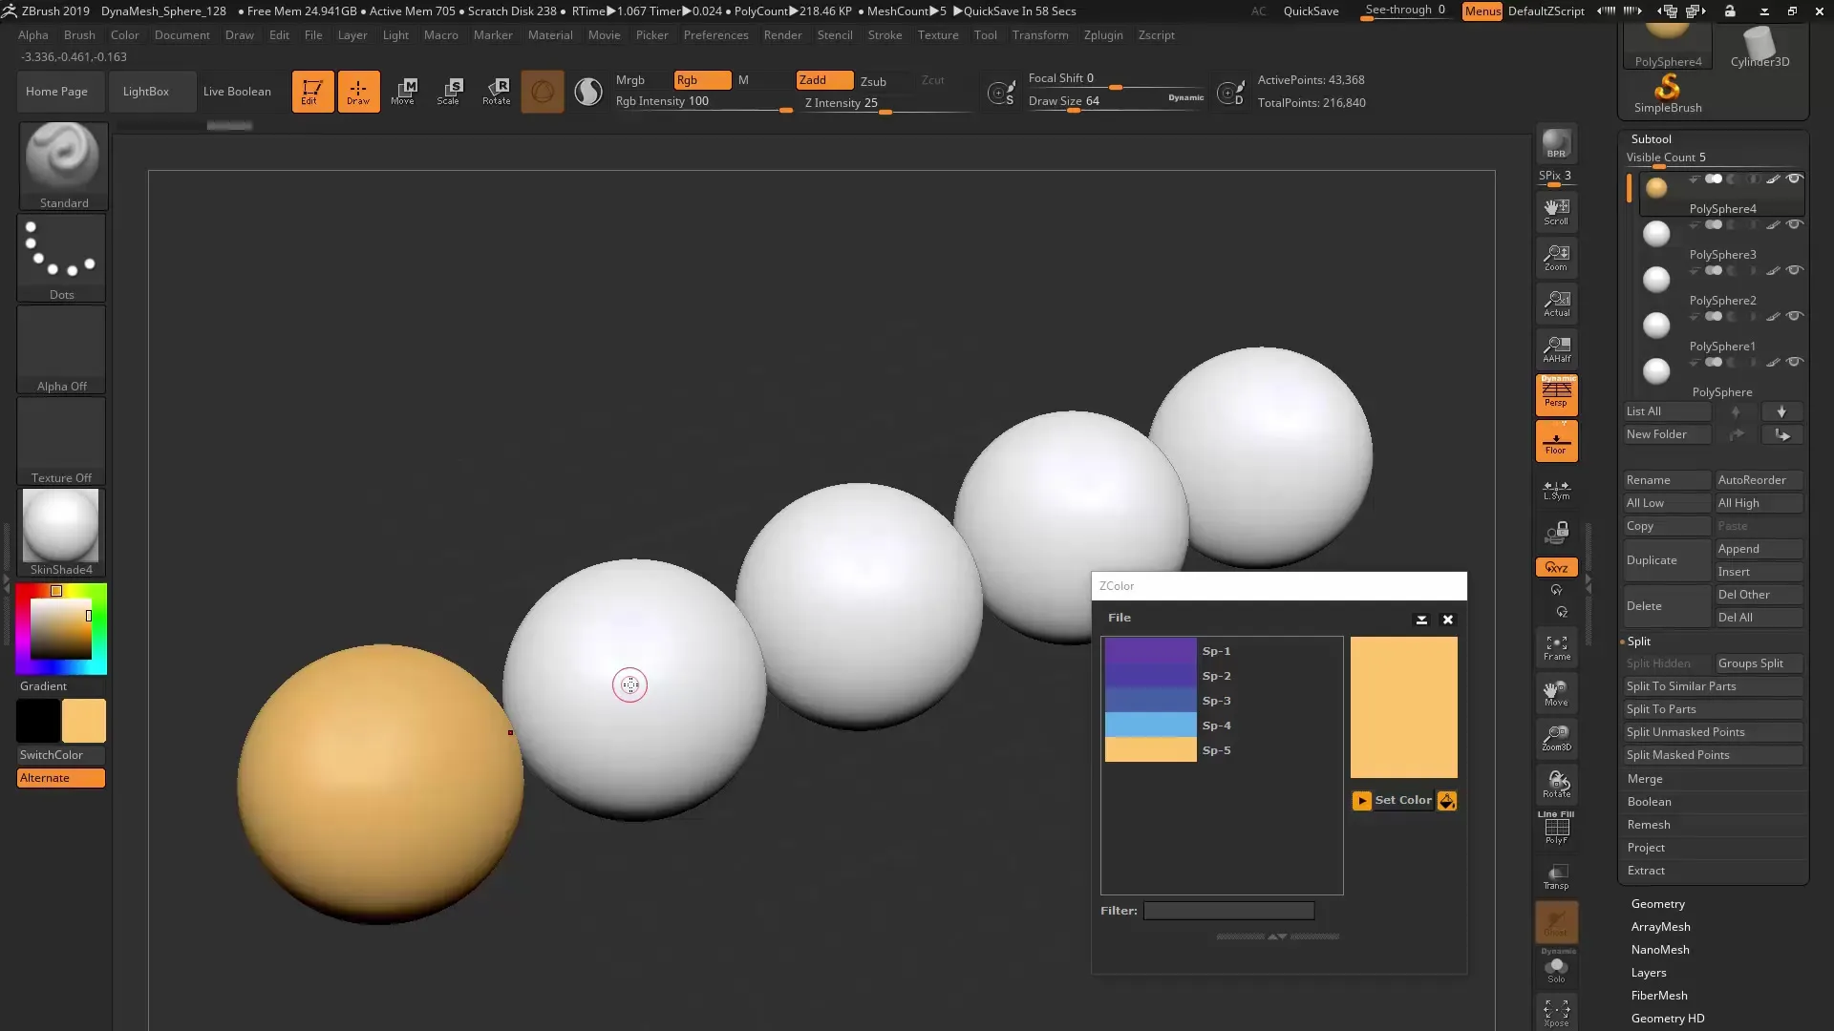Image resolution: width=1834 pixels, height=1031 pixels.
Task: Toggle Perspective (Persp) mode
Action: coord(1556,393)
